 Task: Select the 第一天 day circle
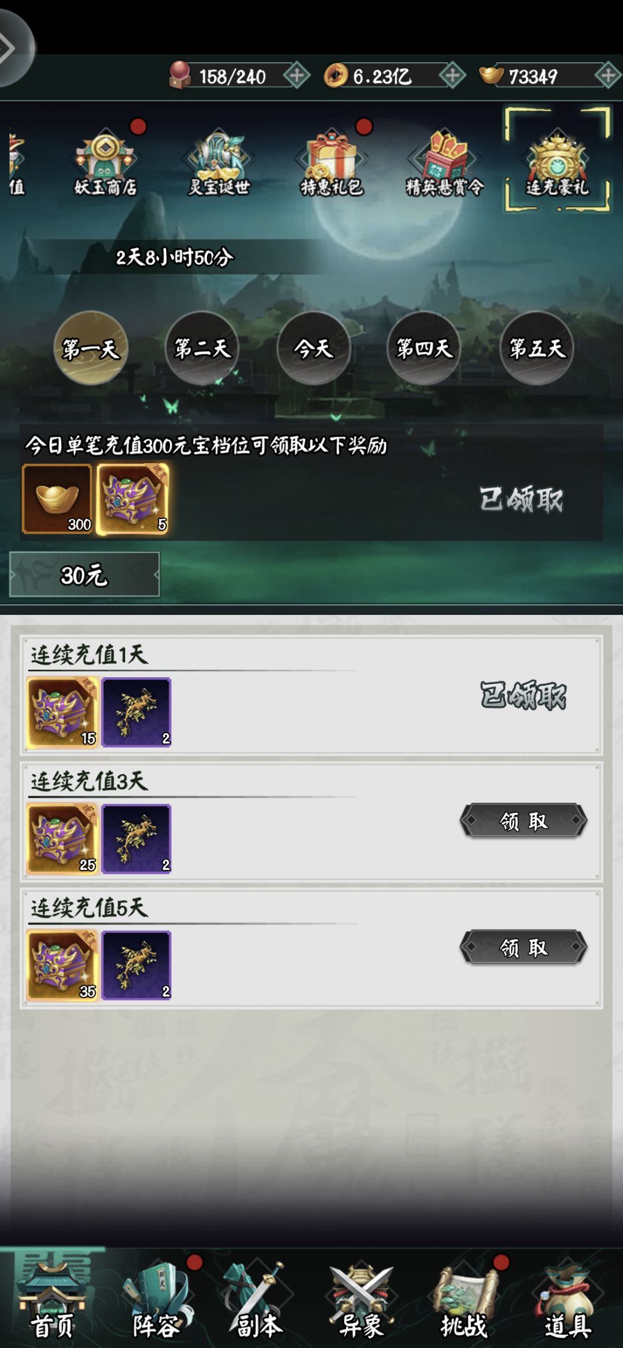[91, 348]
